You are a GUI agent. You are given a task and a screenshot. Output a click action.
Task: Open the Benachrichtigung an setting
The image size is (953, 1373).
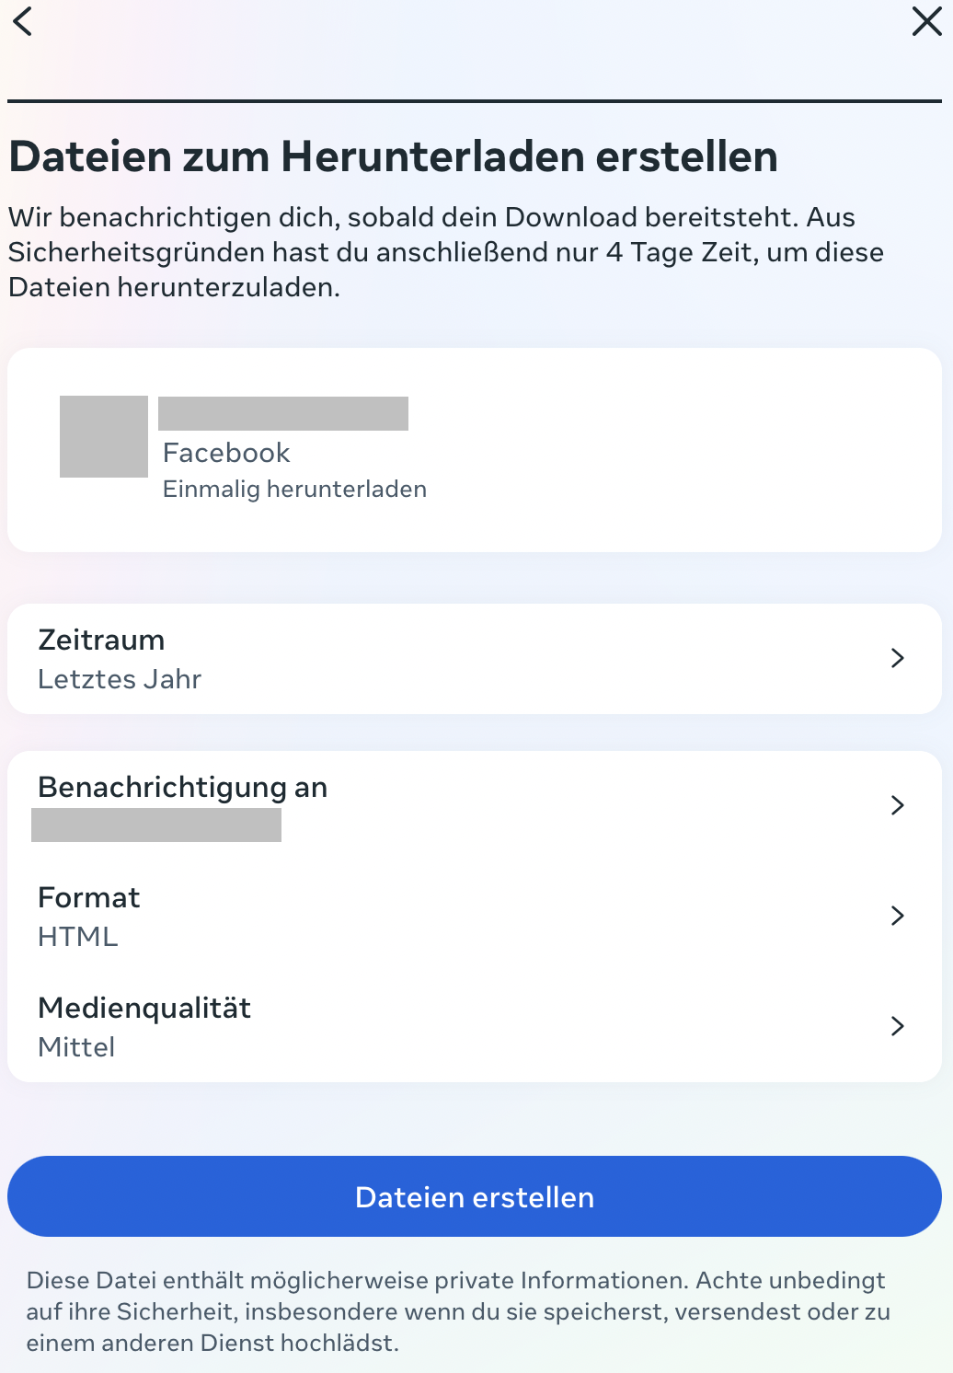coord(182,788)
